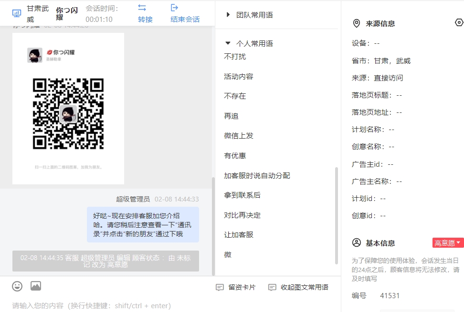Click the 留资卡片 button
This screenshot has height=312, width=464.
pyautogui.click(x=236, y=287)
